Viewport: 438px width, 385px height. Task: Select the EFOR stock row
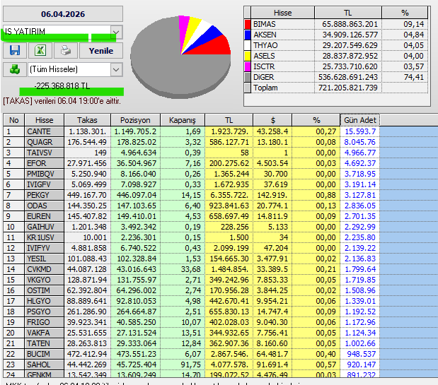tap(191, 163)
